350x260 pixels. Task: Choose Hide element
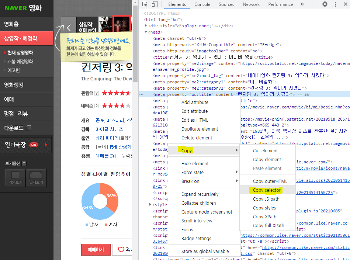pos(195,164)
